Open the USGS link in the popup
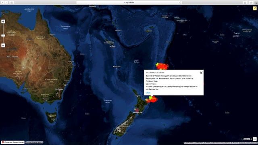 [148, 93]
